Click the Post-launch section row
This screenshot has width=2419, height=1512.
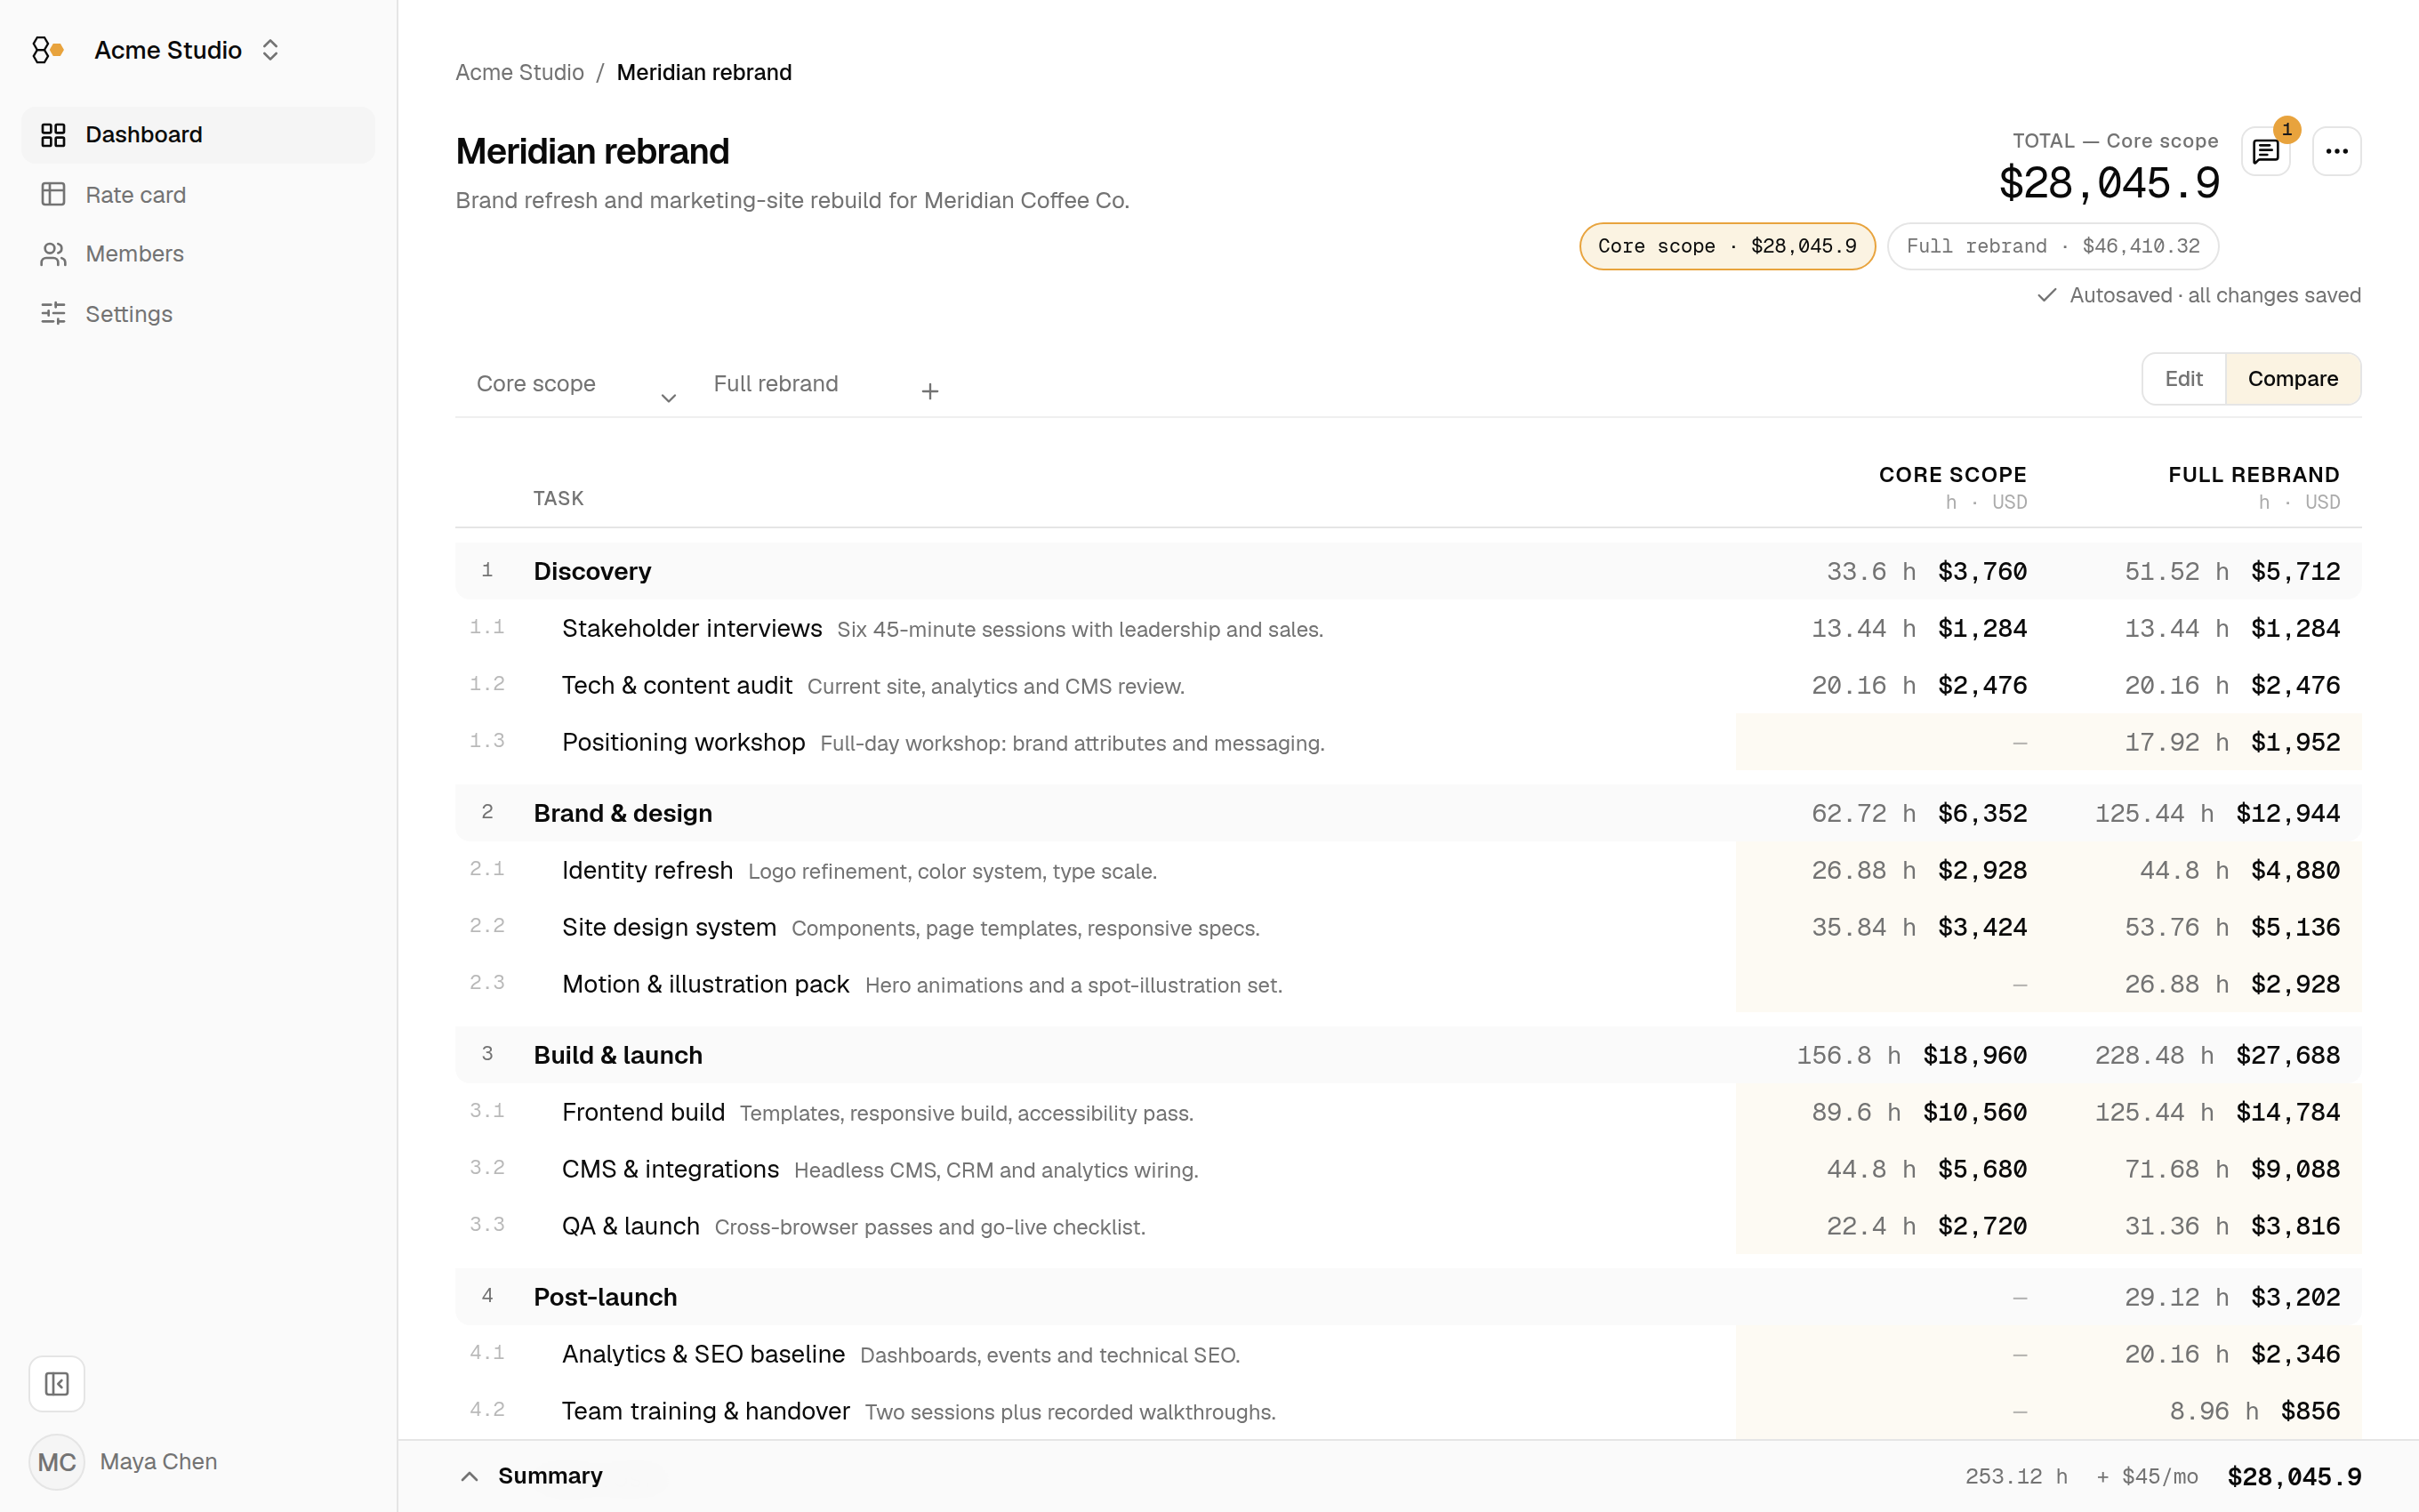pyautogui.click(x=1409, y=1297)
